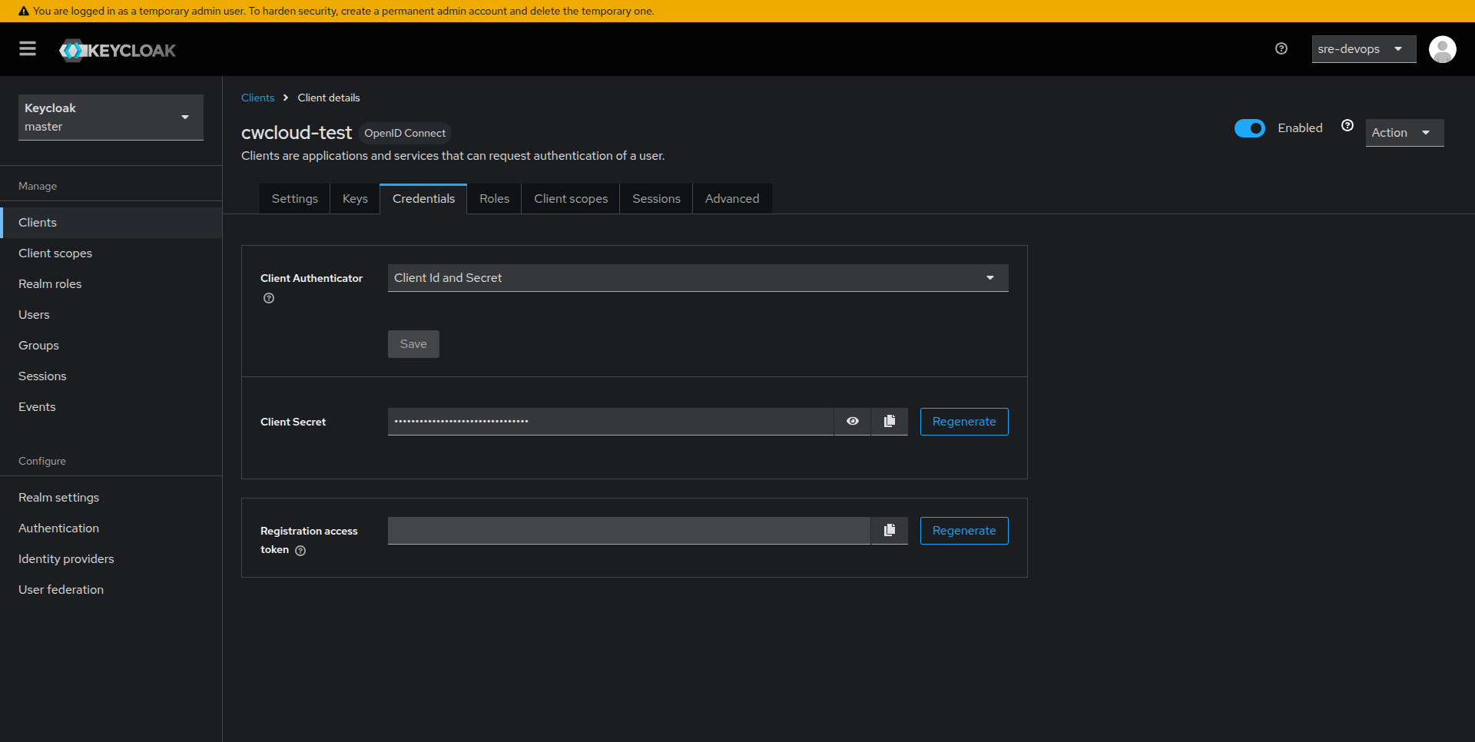Viewport: 1475px width, 742px height.
Task: Select Clients in the sidebar
Action: click(111, 223)
